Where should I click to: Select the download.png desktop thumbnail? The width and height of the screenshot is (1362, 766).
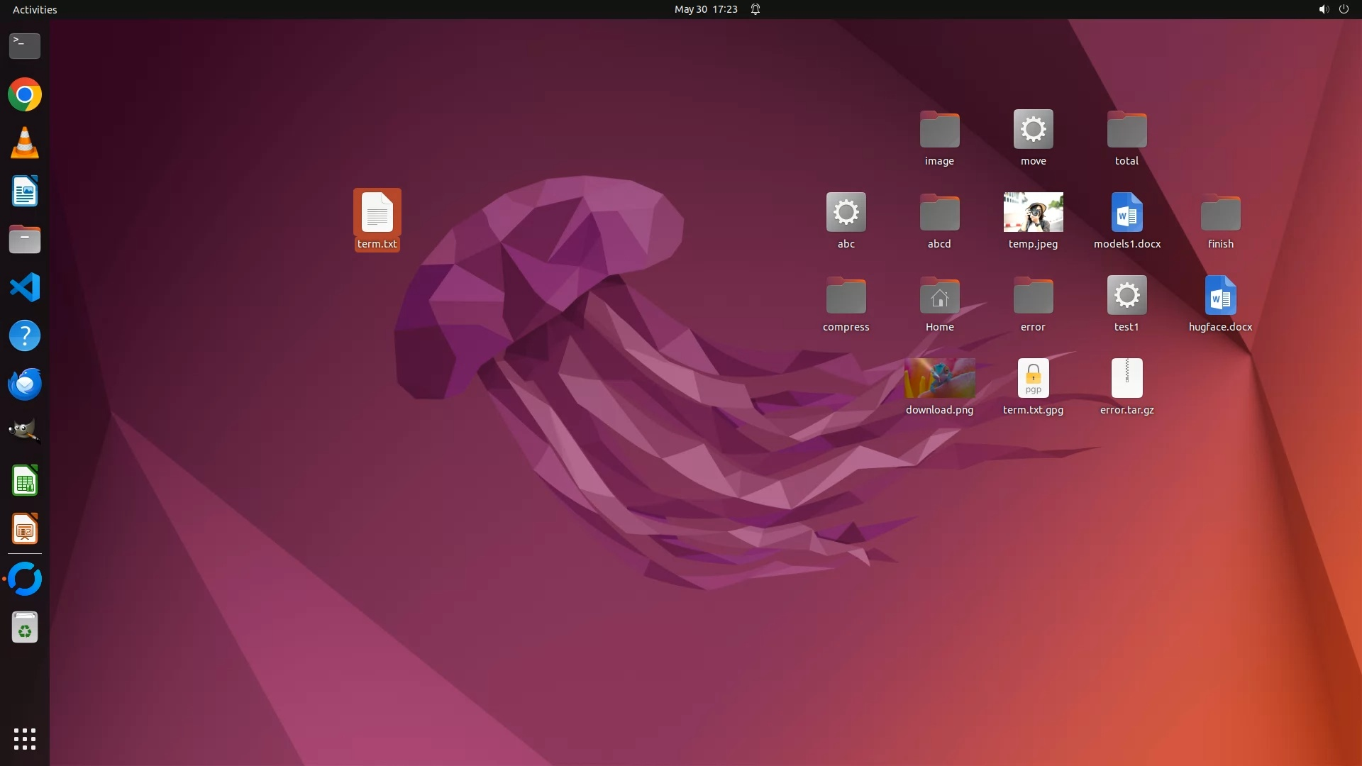(939, 378)
